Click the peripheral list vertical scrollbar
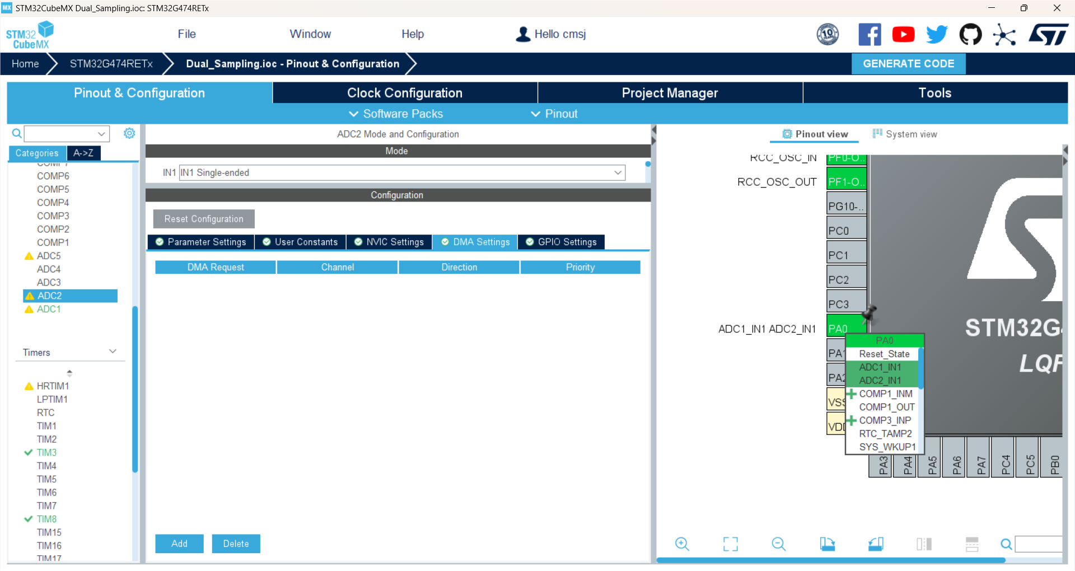Viewport: 1075px width, 571px height. pyautogui.click(x=135, y=389)
